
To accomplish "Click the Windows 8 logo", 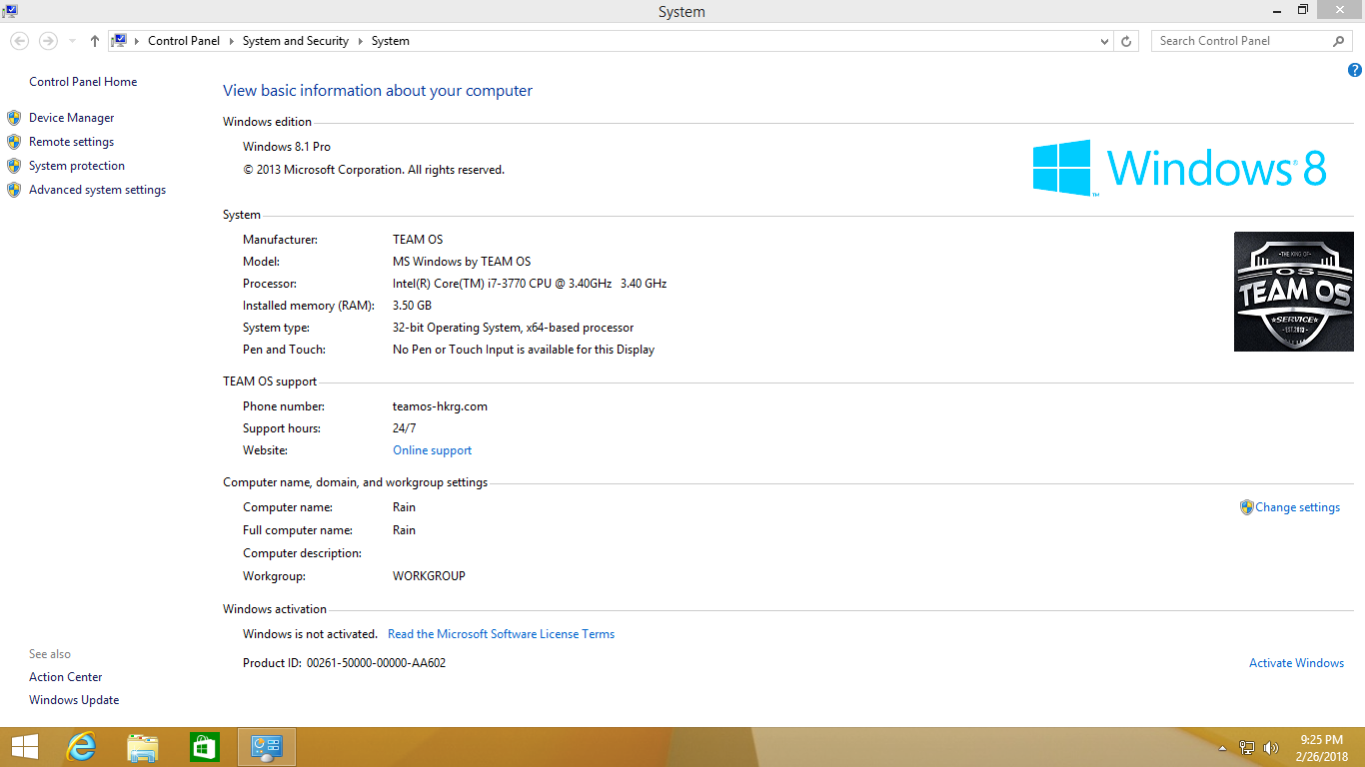I will (1180, 168).
